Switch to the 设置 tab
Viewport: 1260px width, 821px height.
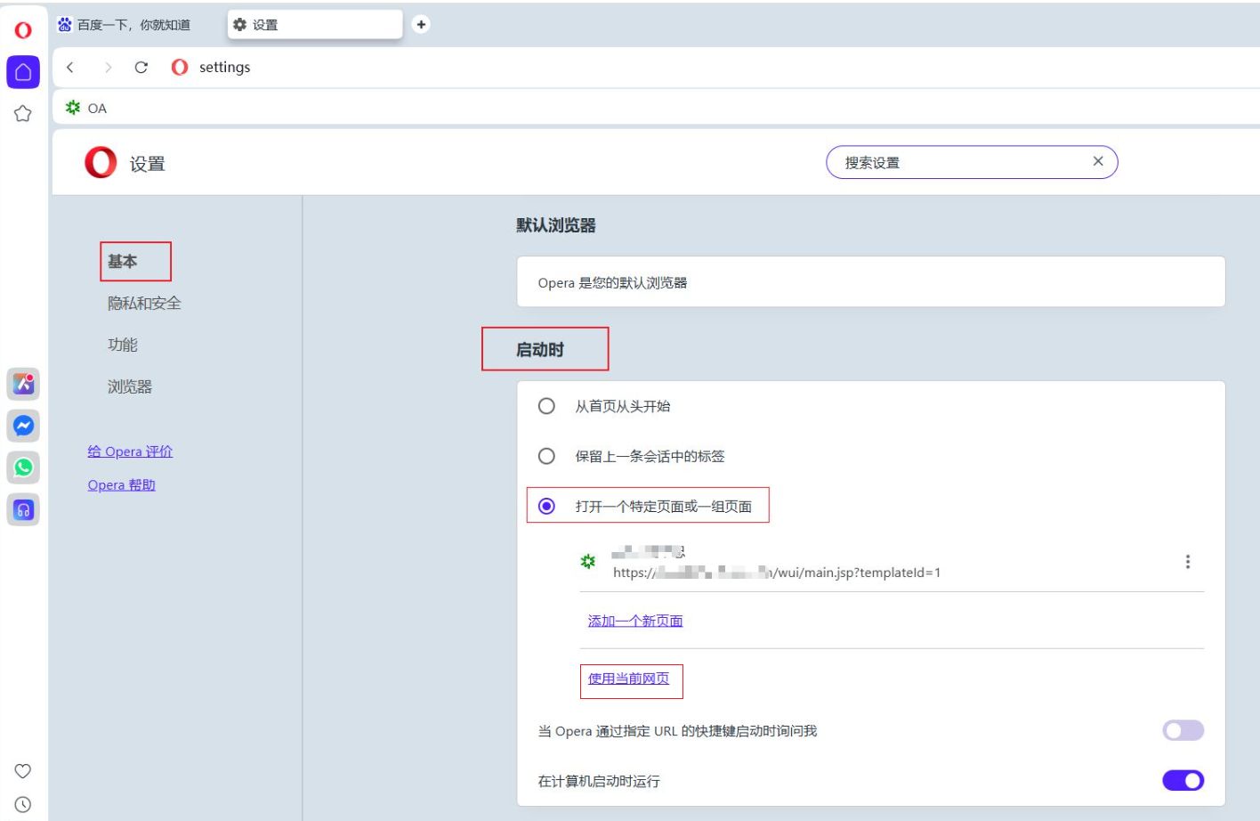point(315,25)
